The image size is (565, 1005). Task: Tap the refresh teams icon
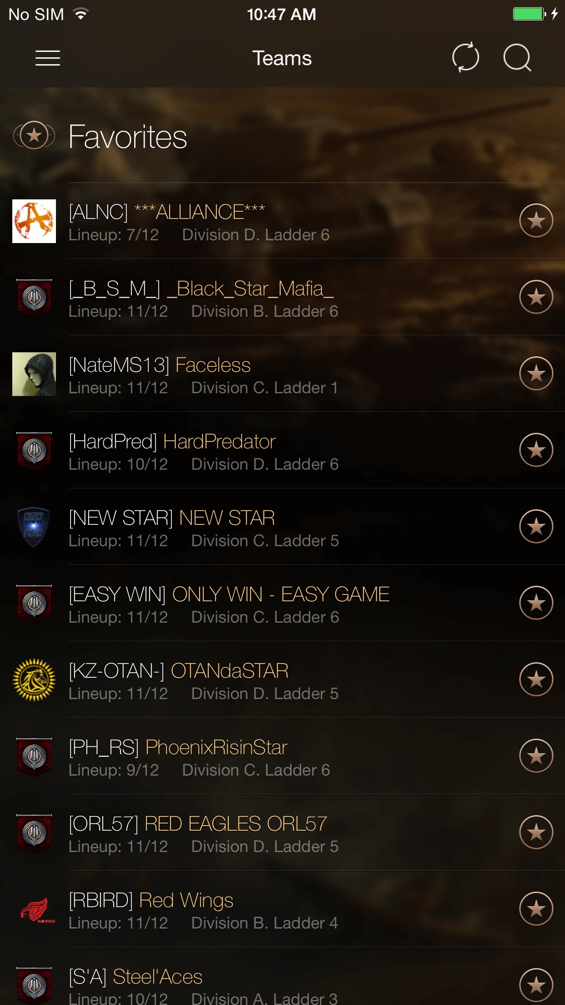coord(465,57)
